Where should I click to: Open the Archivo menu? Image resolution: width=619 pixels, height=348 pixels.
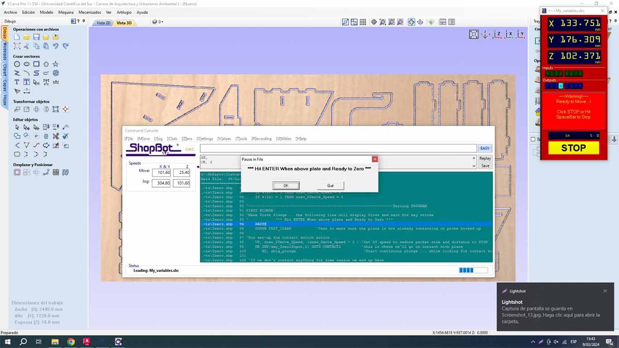coord(10,12)
